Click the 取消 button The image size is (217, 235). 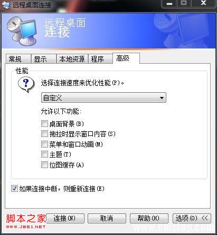pyautogui.click(x=107, y=218)
